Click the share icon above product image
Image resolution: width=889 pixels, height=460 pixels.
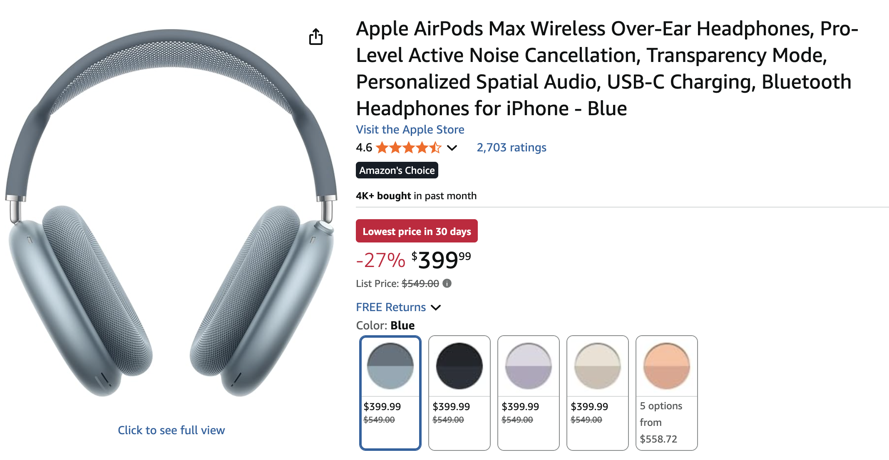point(316,37)
